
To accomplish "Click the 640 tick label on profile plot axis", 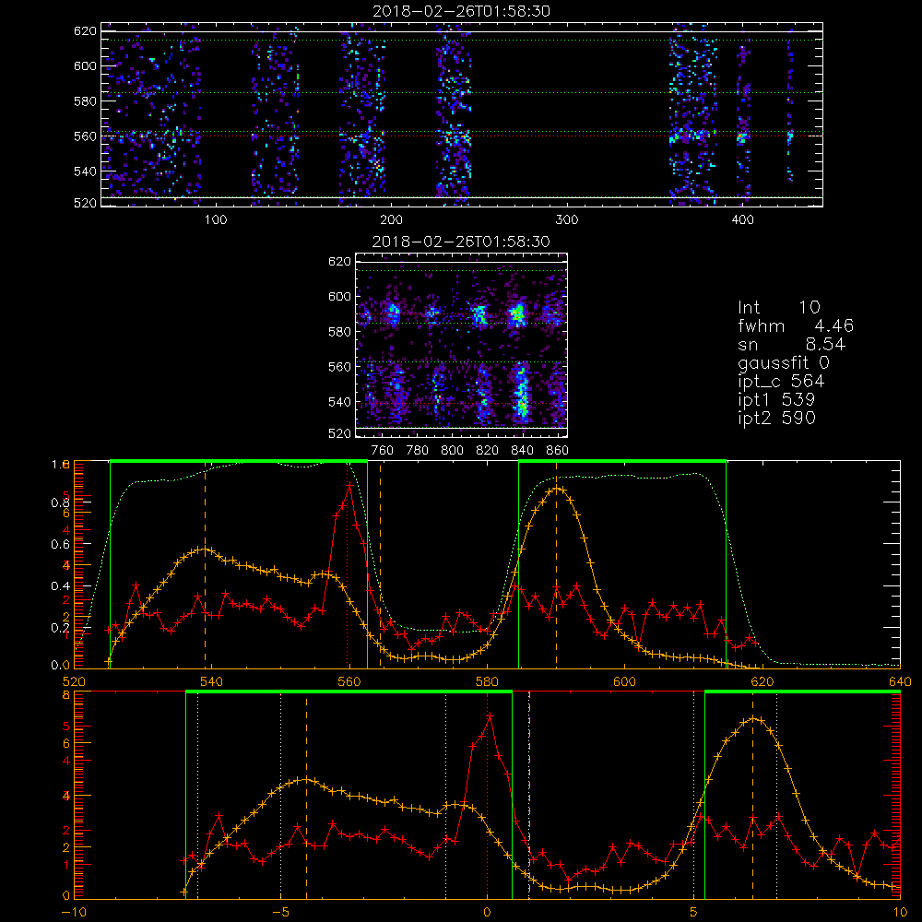I will tap(900, 681).
